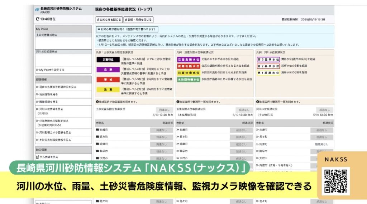Click chevron before 長崎市 in 河川水位超過状況 table
Viewport: 367px width, 204px height.
pyautogui.click(x=257, y=130)
